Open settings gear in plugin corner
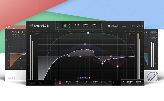The height and width of the screenshot is (101, 164). click(142, 23)
